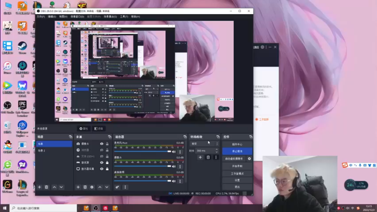The width and height of the screenshot is (377, 212).
Task: Delete the scene transition with trash icon
Action: pyautogui.click(x=208, y=157)
